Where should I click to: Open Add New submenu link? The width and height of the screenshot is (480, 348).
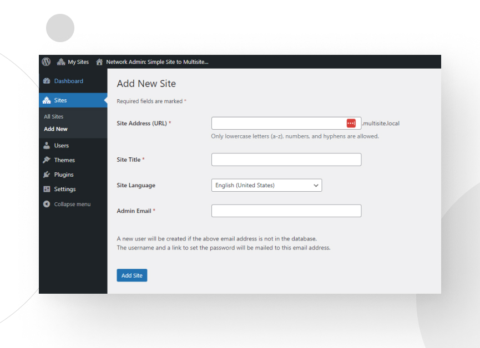click(x=55, y=129)
